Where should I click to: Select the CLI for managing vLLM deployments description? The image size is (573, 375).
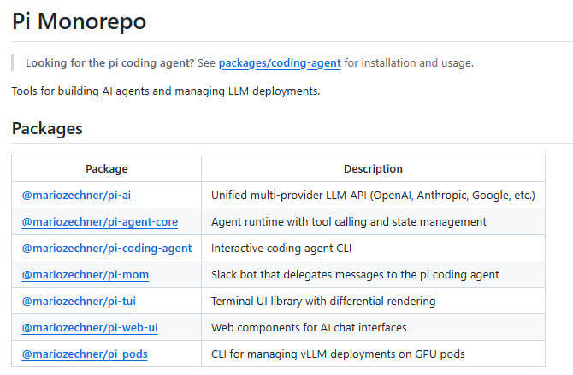coord(338,354)
